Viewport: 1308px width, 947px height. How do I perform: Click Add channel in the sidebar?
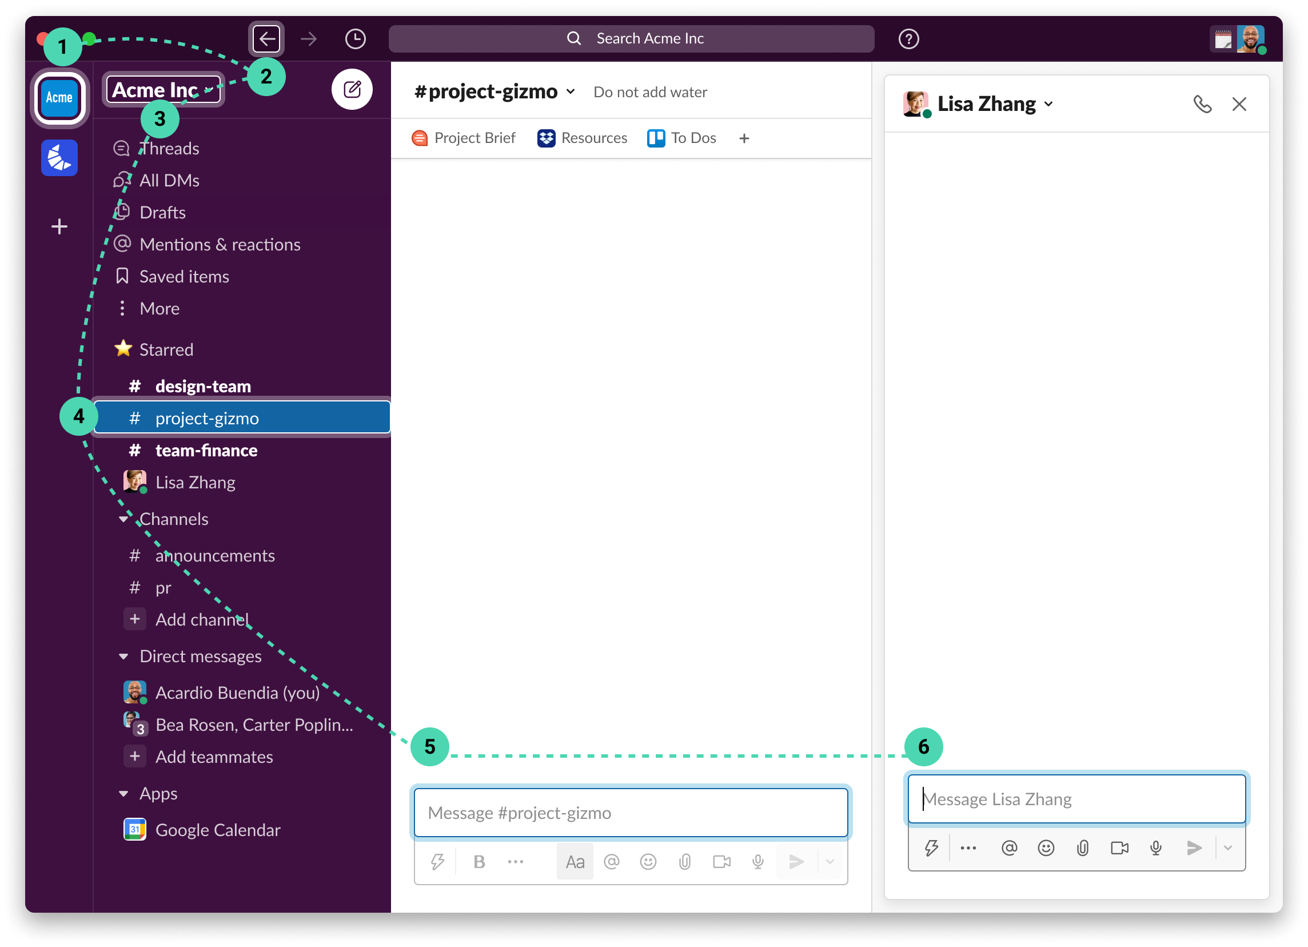202,619
